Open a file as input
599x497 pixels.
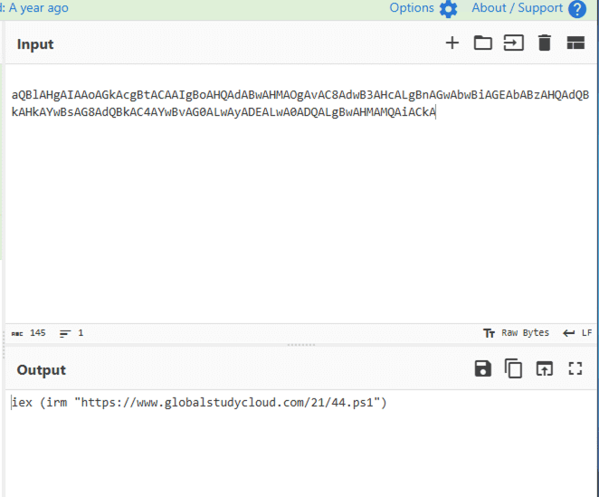(514, 43)
